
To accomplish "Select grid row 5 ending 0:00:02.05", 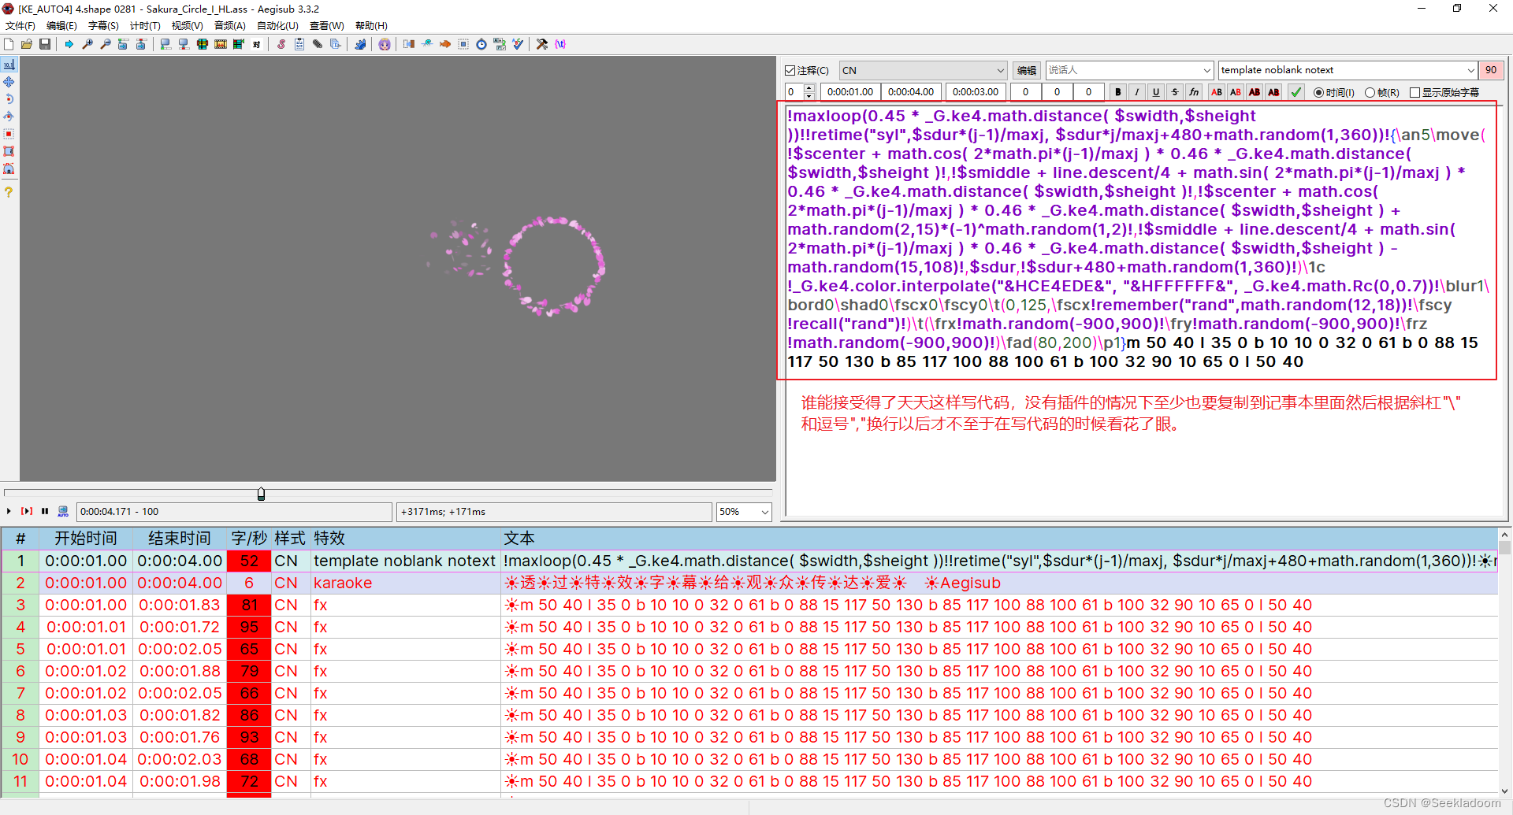I will [749, 649].
